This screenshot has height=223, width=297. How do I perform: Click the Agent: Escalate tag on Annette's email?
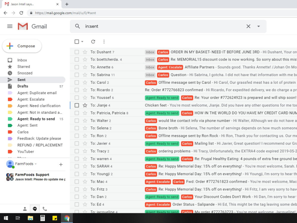(170, 67)
